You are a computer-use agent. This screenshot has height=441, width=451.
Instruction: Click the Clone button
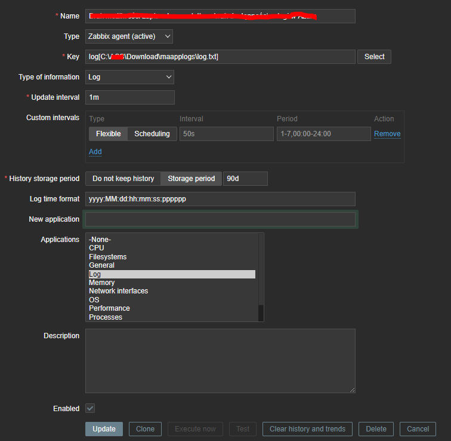pos(145,429)
